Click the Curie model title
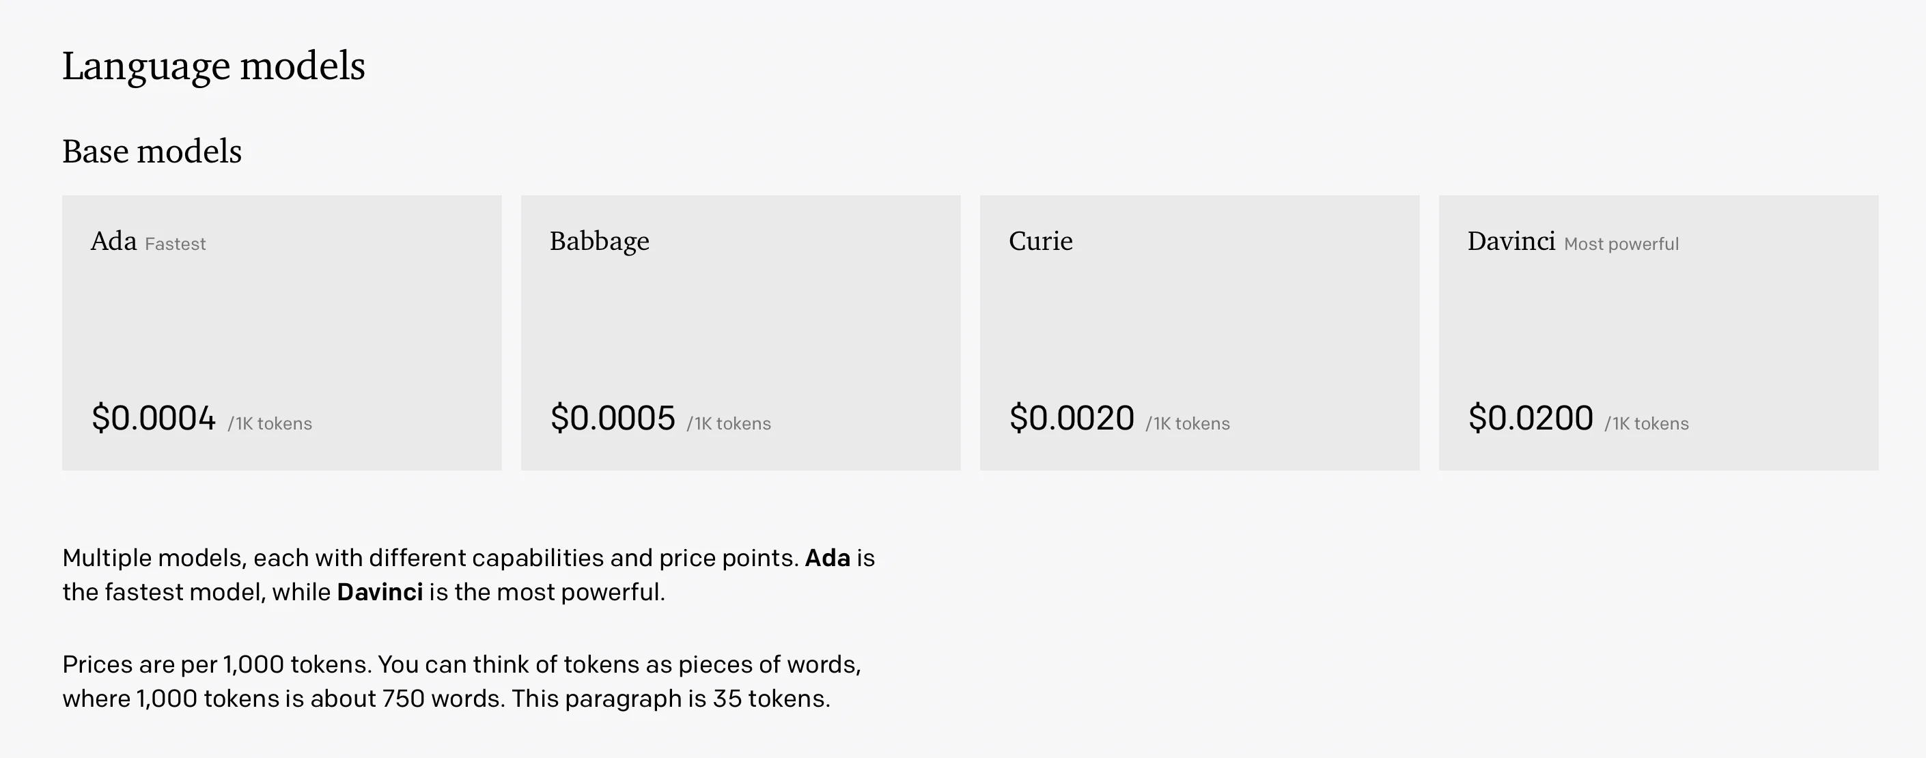Screen dimensions: 1926x758 (x=1041, y=240)
